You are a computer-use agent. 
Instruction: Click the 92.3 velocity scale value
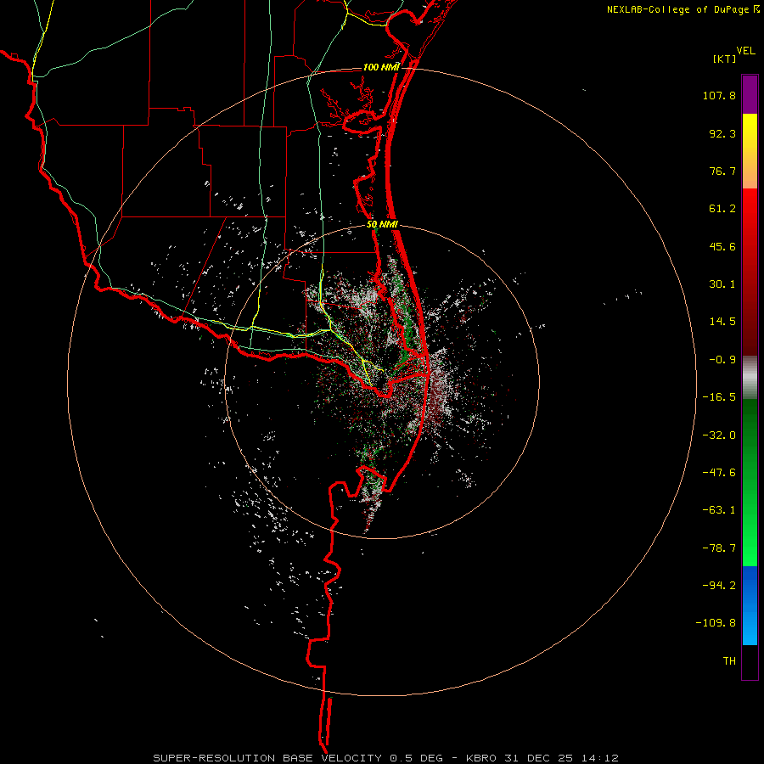722,133
